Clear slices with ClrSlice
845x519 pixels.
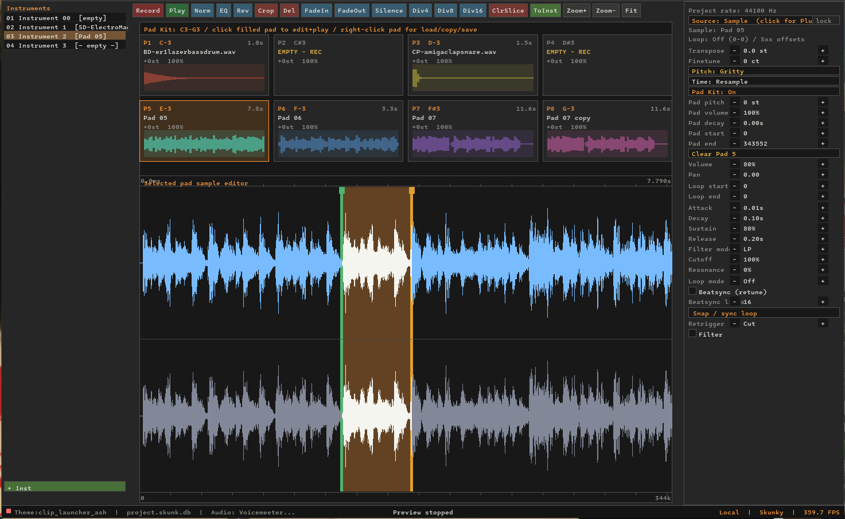[508, 10]
